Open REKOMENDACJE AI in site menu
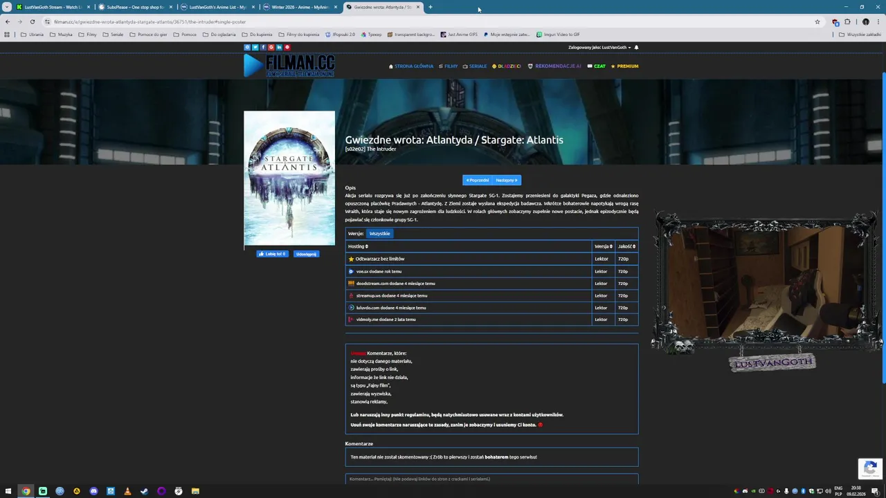Image resolution: width=886 pixels, height=498 pixels. point(554,66)
